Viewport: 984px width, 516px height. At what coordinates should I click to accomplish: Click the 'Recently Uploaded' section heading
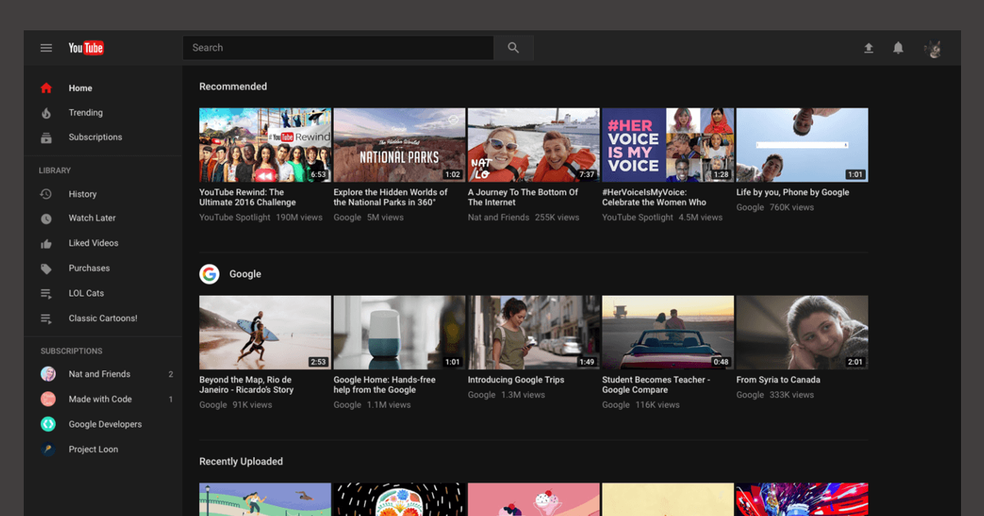click(x=241, y=462)
